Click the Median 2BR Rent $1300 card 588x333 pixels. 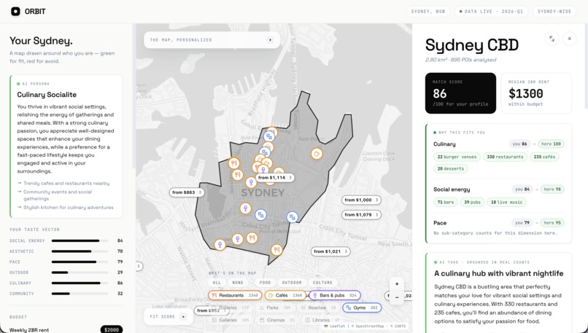pyautogui.click(x=536, y=93)
